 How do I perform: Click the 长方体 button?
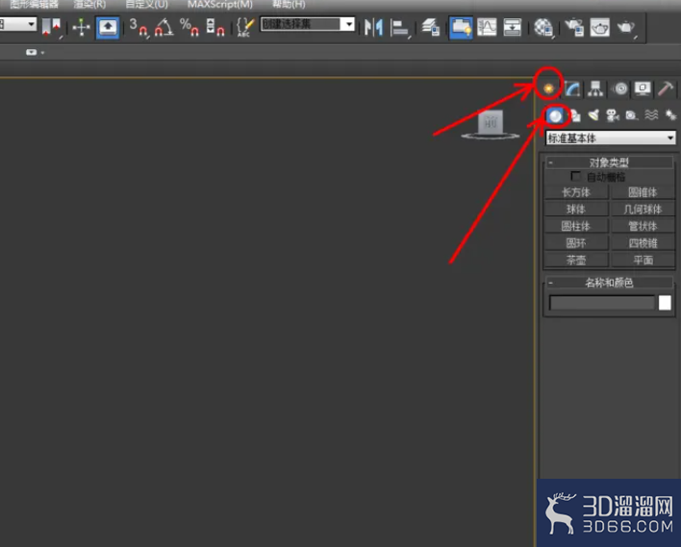point(576,192)
